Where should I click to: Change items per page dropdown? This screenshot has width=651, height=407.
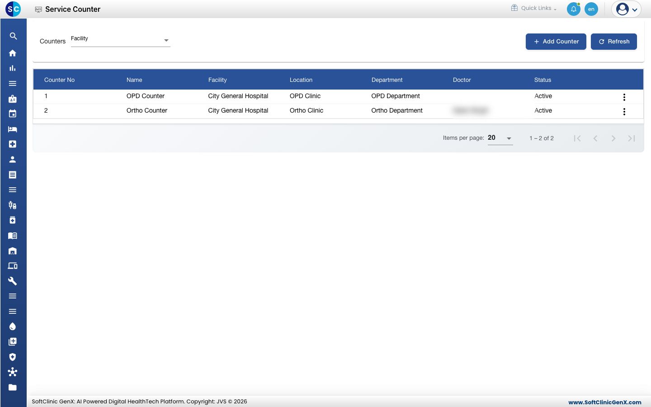[x=500, y=138]
